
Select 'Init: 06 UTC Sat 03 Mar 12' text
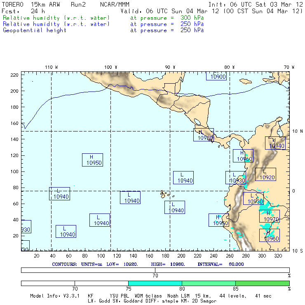coord(256,5)
